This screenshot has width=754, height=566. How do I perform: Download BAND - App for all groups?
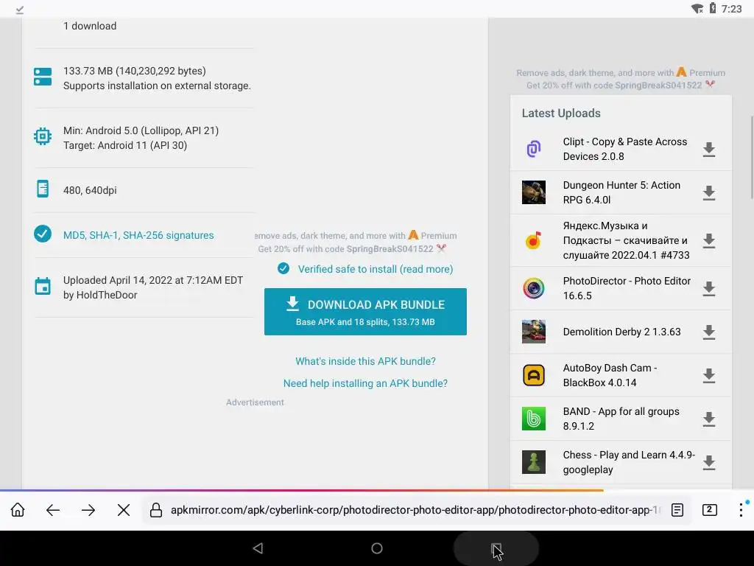[x=709, y=419]
